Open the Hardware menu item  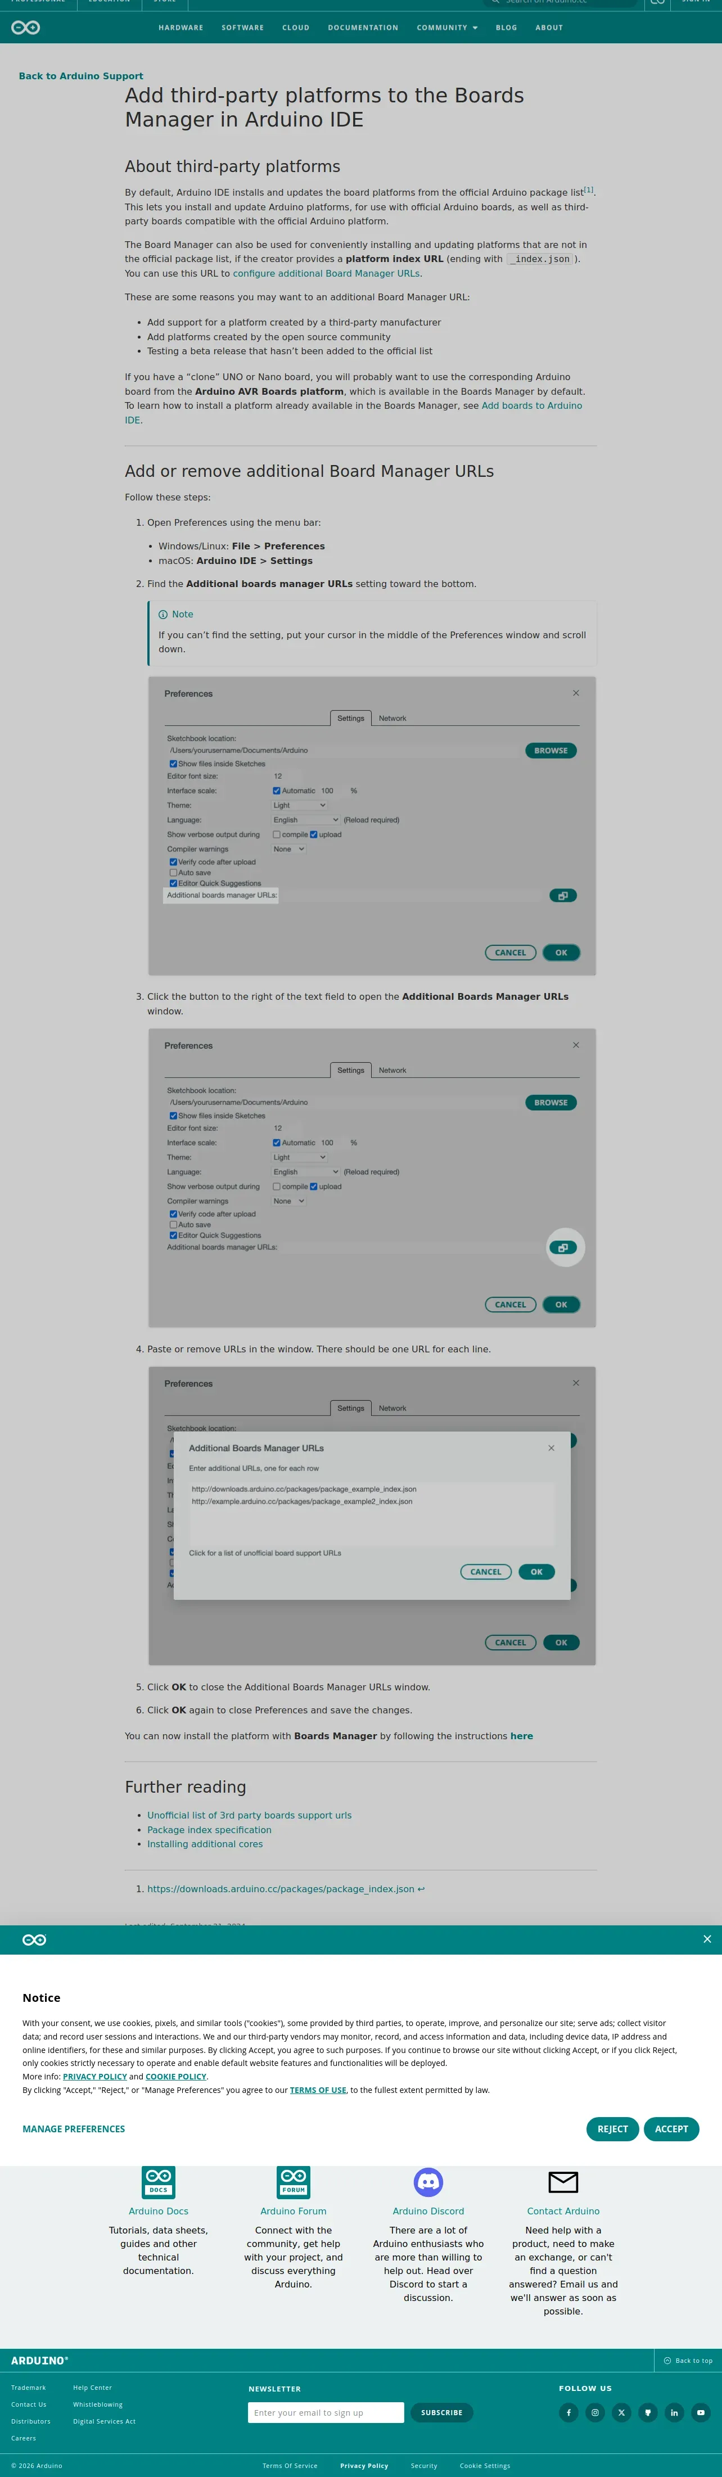point(180,28)
